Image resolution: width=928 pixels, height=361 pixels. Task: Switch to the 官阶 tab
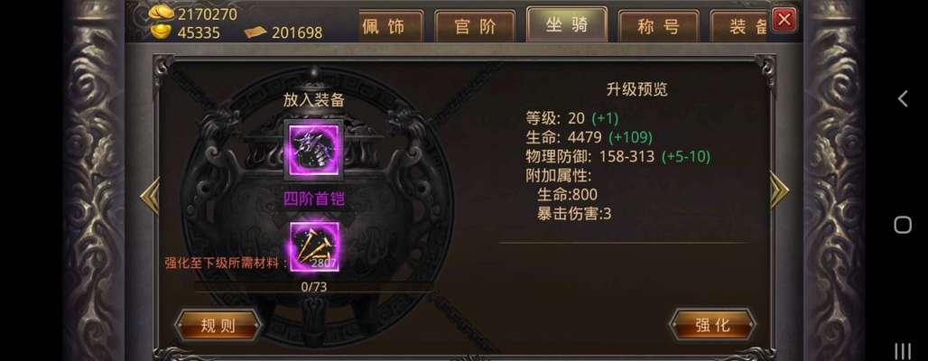point(475,26)
